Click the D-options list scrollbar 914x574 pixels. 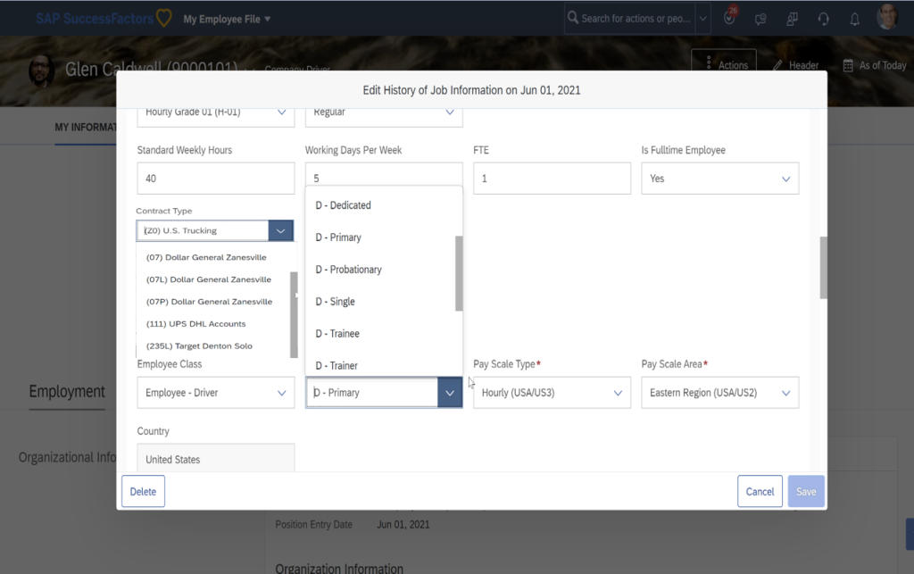pyautogui.click(x=459, y=273)
